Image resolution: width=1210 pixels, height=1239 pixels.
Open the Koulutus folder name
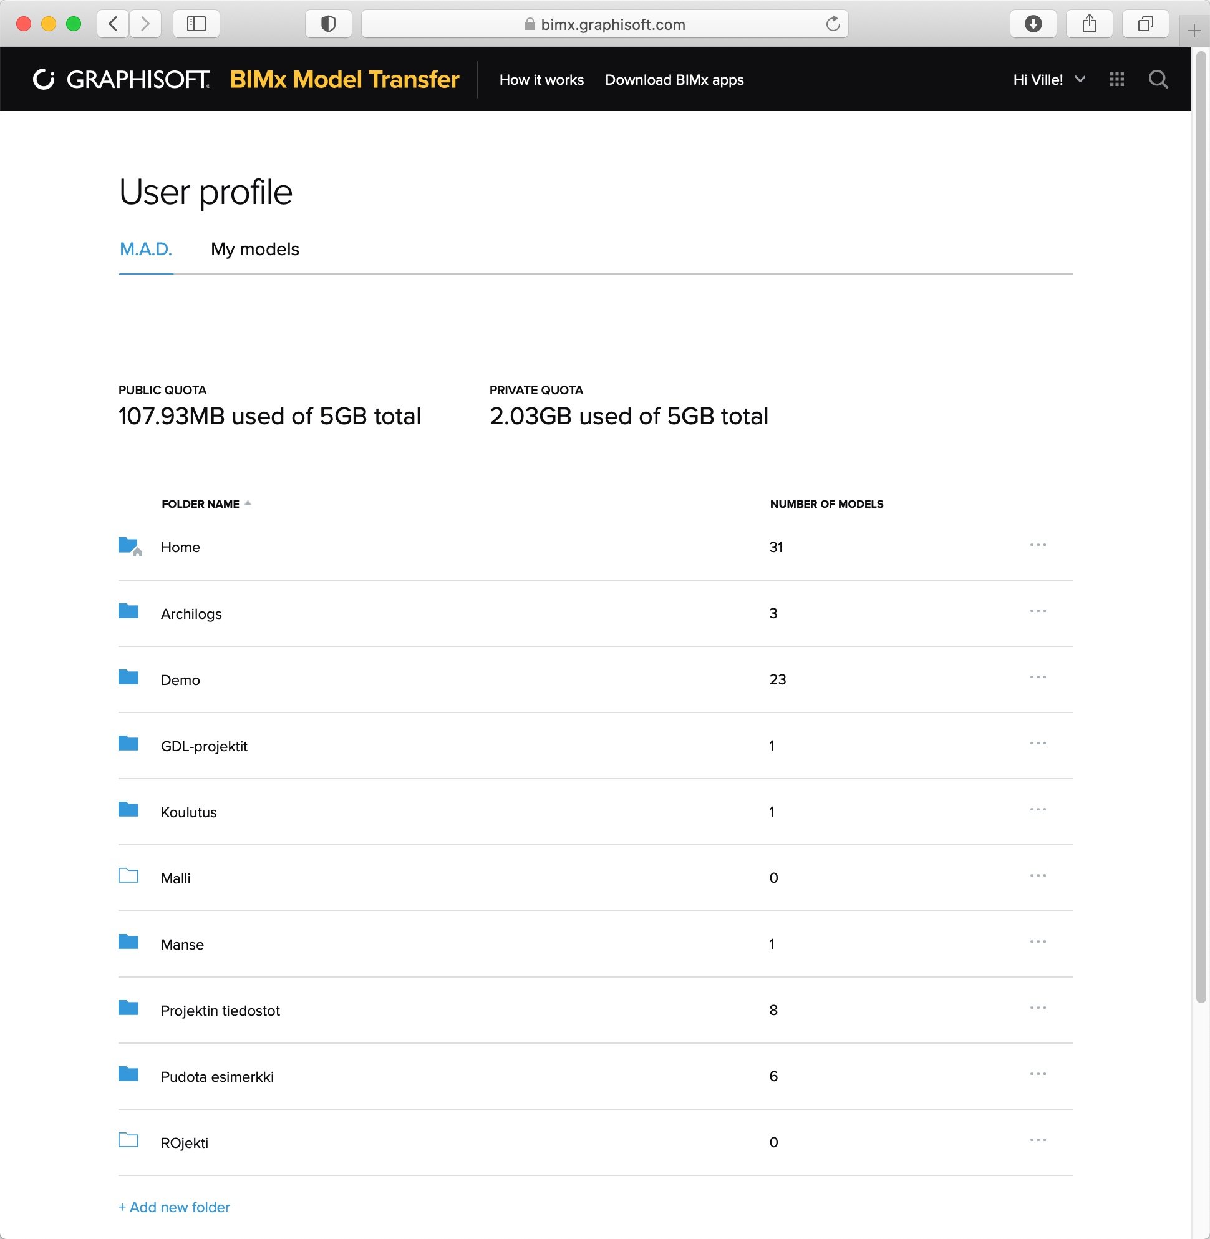coord(189,812)
